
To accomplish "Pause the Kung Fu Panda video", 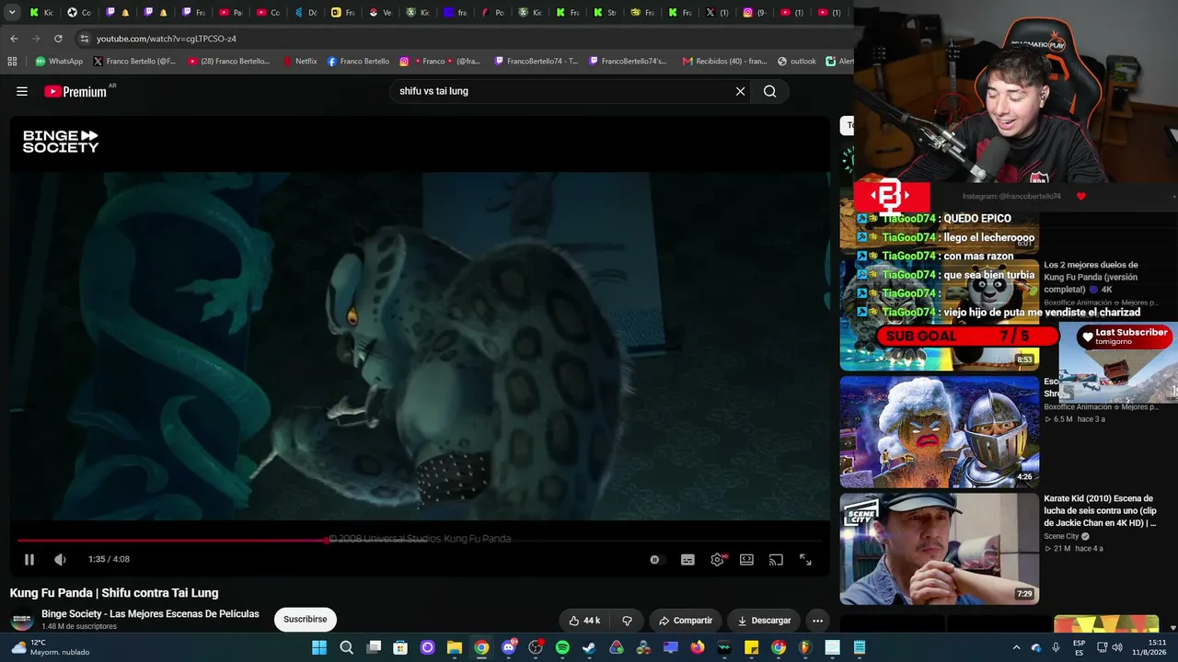I will 29,559.
